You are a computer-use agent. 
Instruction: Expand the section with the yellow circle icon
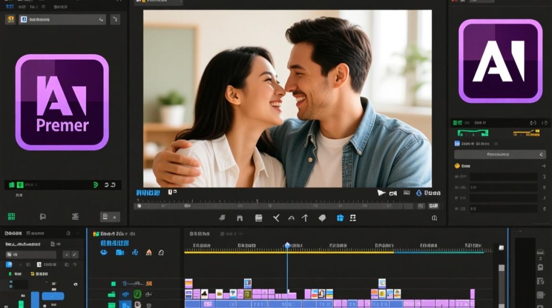tap(462, 166)
